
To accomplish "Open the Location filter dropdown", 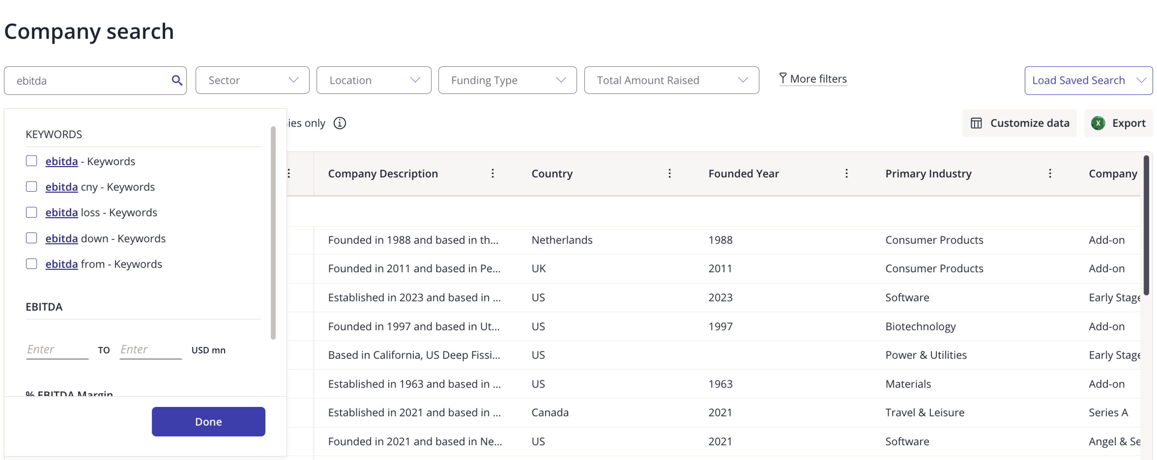I will [373, 80].
